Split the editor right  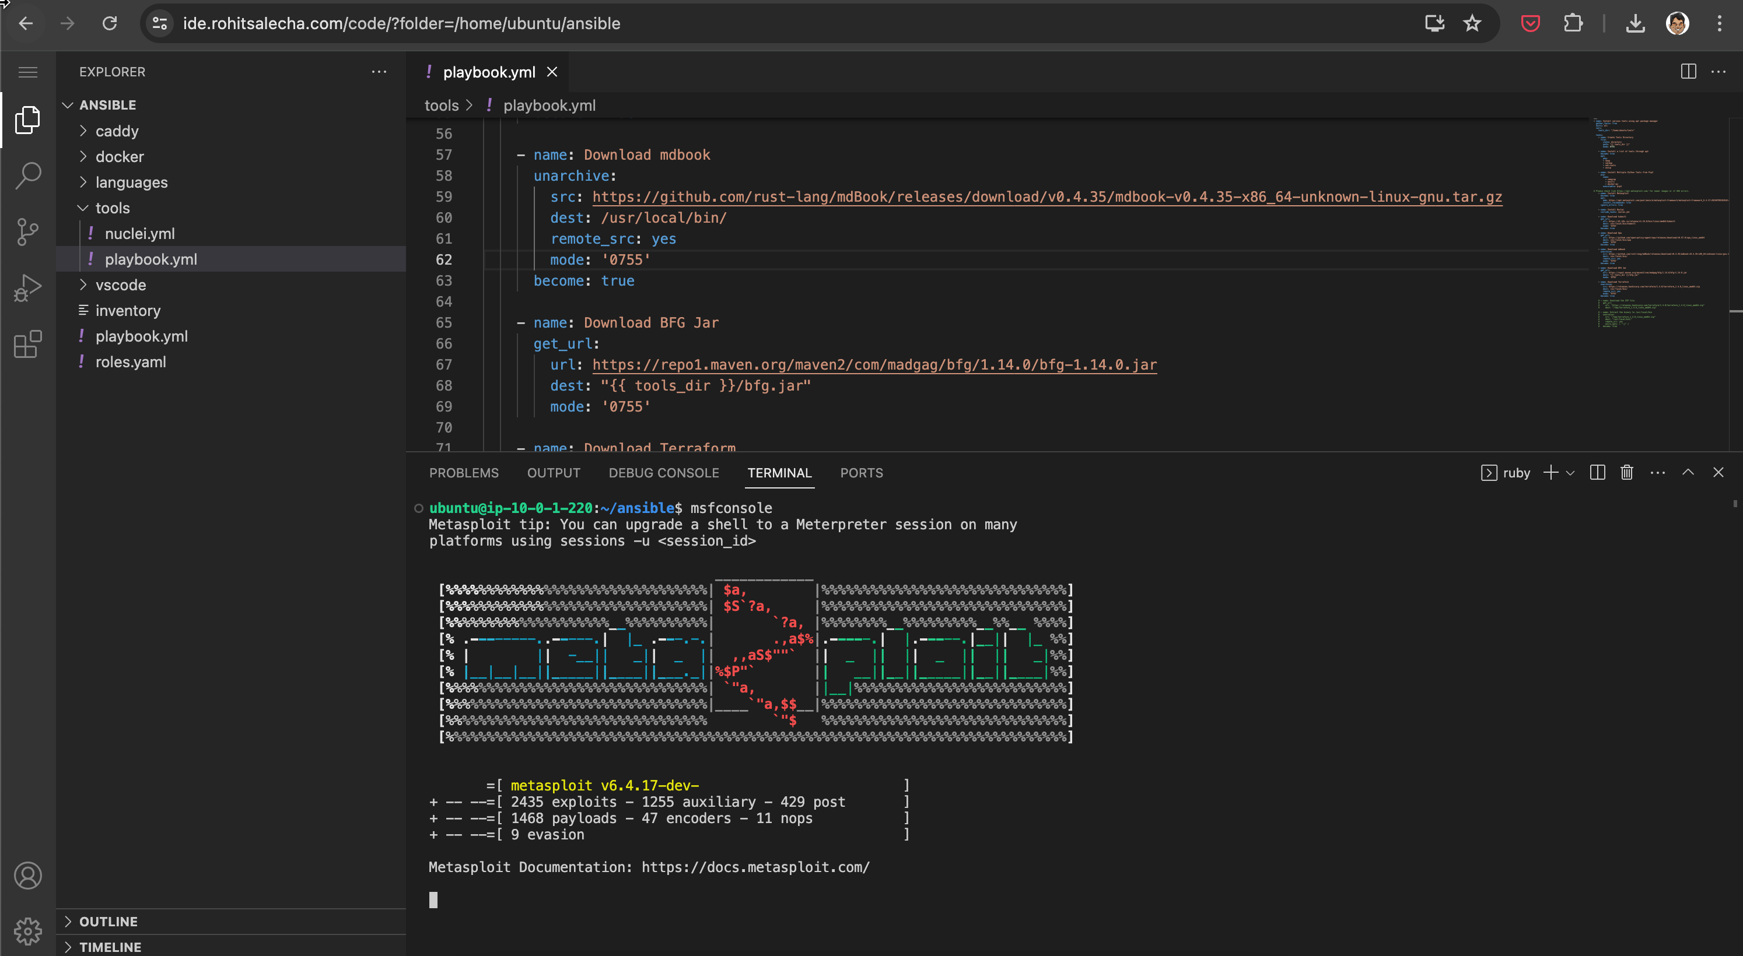pyautogui.click(x=1688, y=72)
